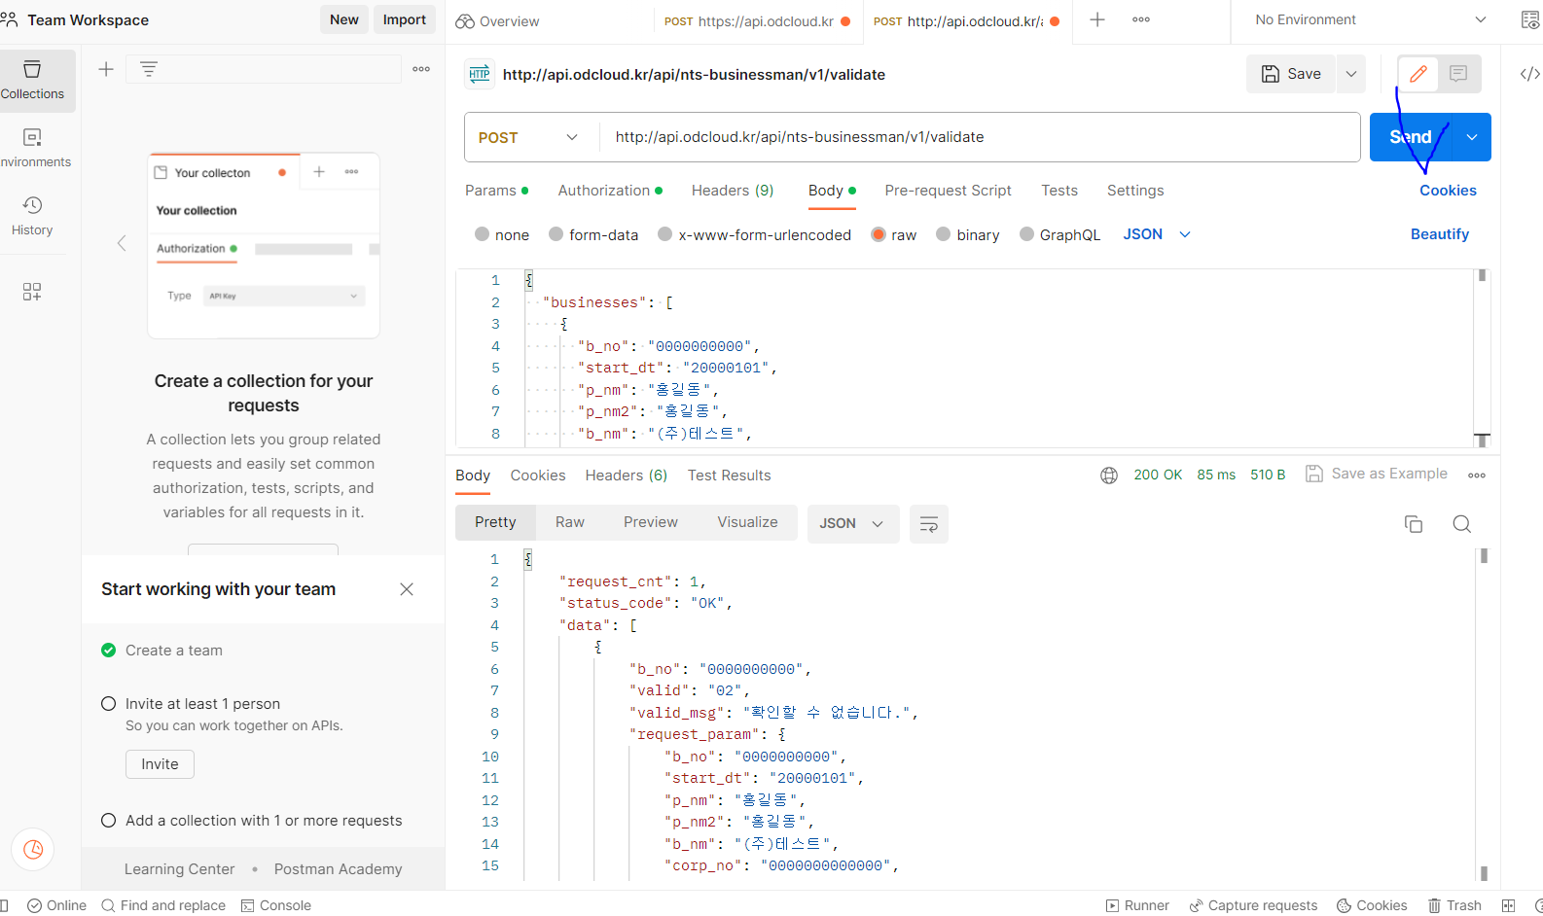The height and width of the screenshot is (916, 1543).
Task: Open the POST method dropdown
Action: (528, 138)
